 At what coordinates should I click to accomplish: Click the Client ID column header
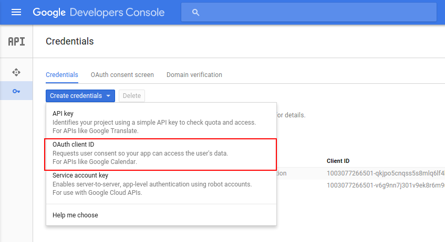tap(338, 161)
